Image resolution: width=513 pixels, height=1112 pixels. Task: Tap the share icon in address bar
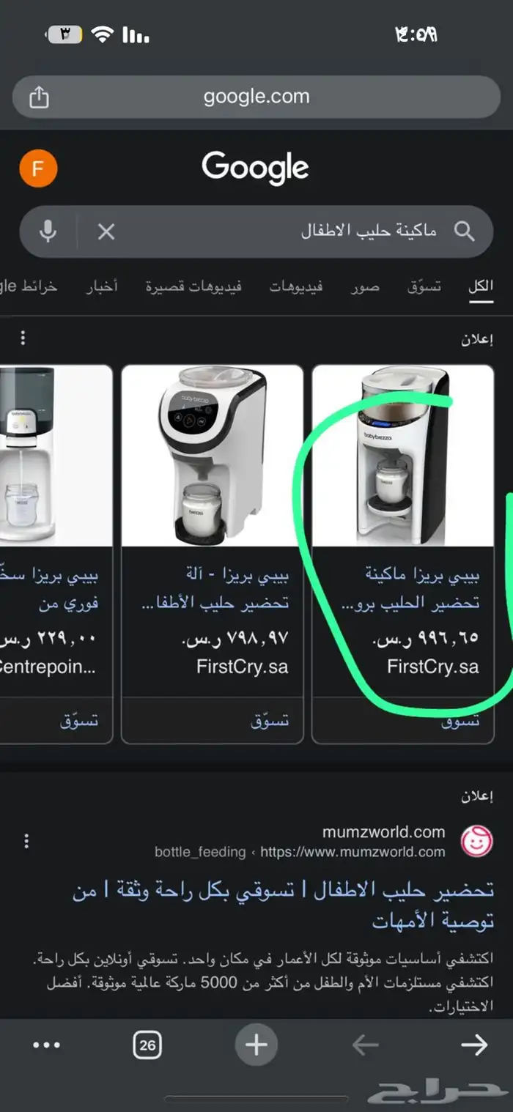[x=39, y=97]
